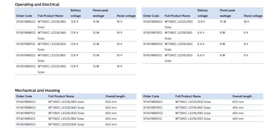Select order code 911401888502 in electrical table
Viewport: 278px width, 138px height.
(26, 21)
